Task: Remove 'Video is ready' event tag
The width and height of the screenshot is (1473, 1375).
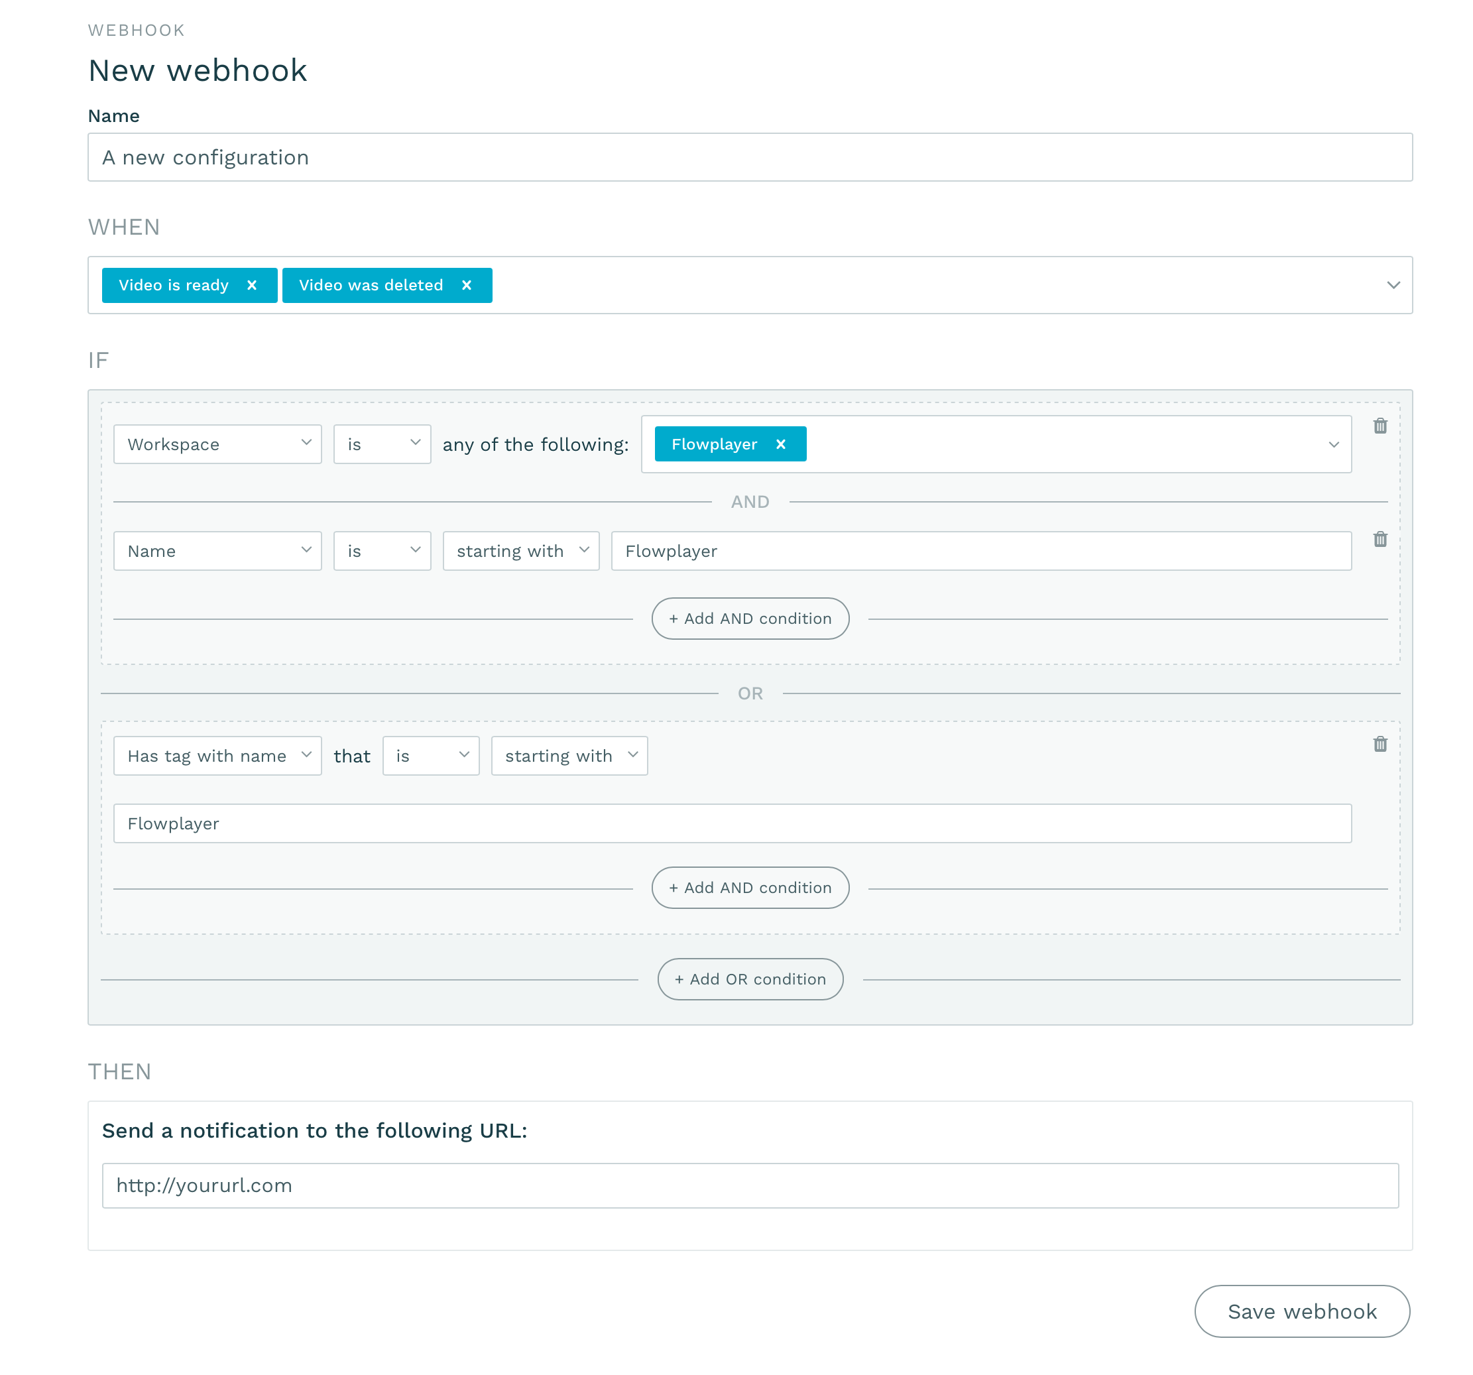Action: tap(255, 284)
